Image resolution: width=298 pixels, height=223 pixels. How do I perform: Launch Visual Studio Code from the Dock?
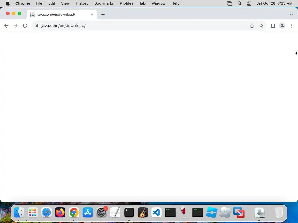pyautogui.click(x=156, y=212)
